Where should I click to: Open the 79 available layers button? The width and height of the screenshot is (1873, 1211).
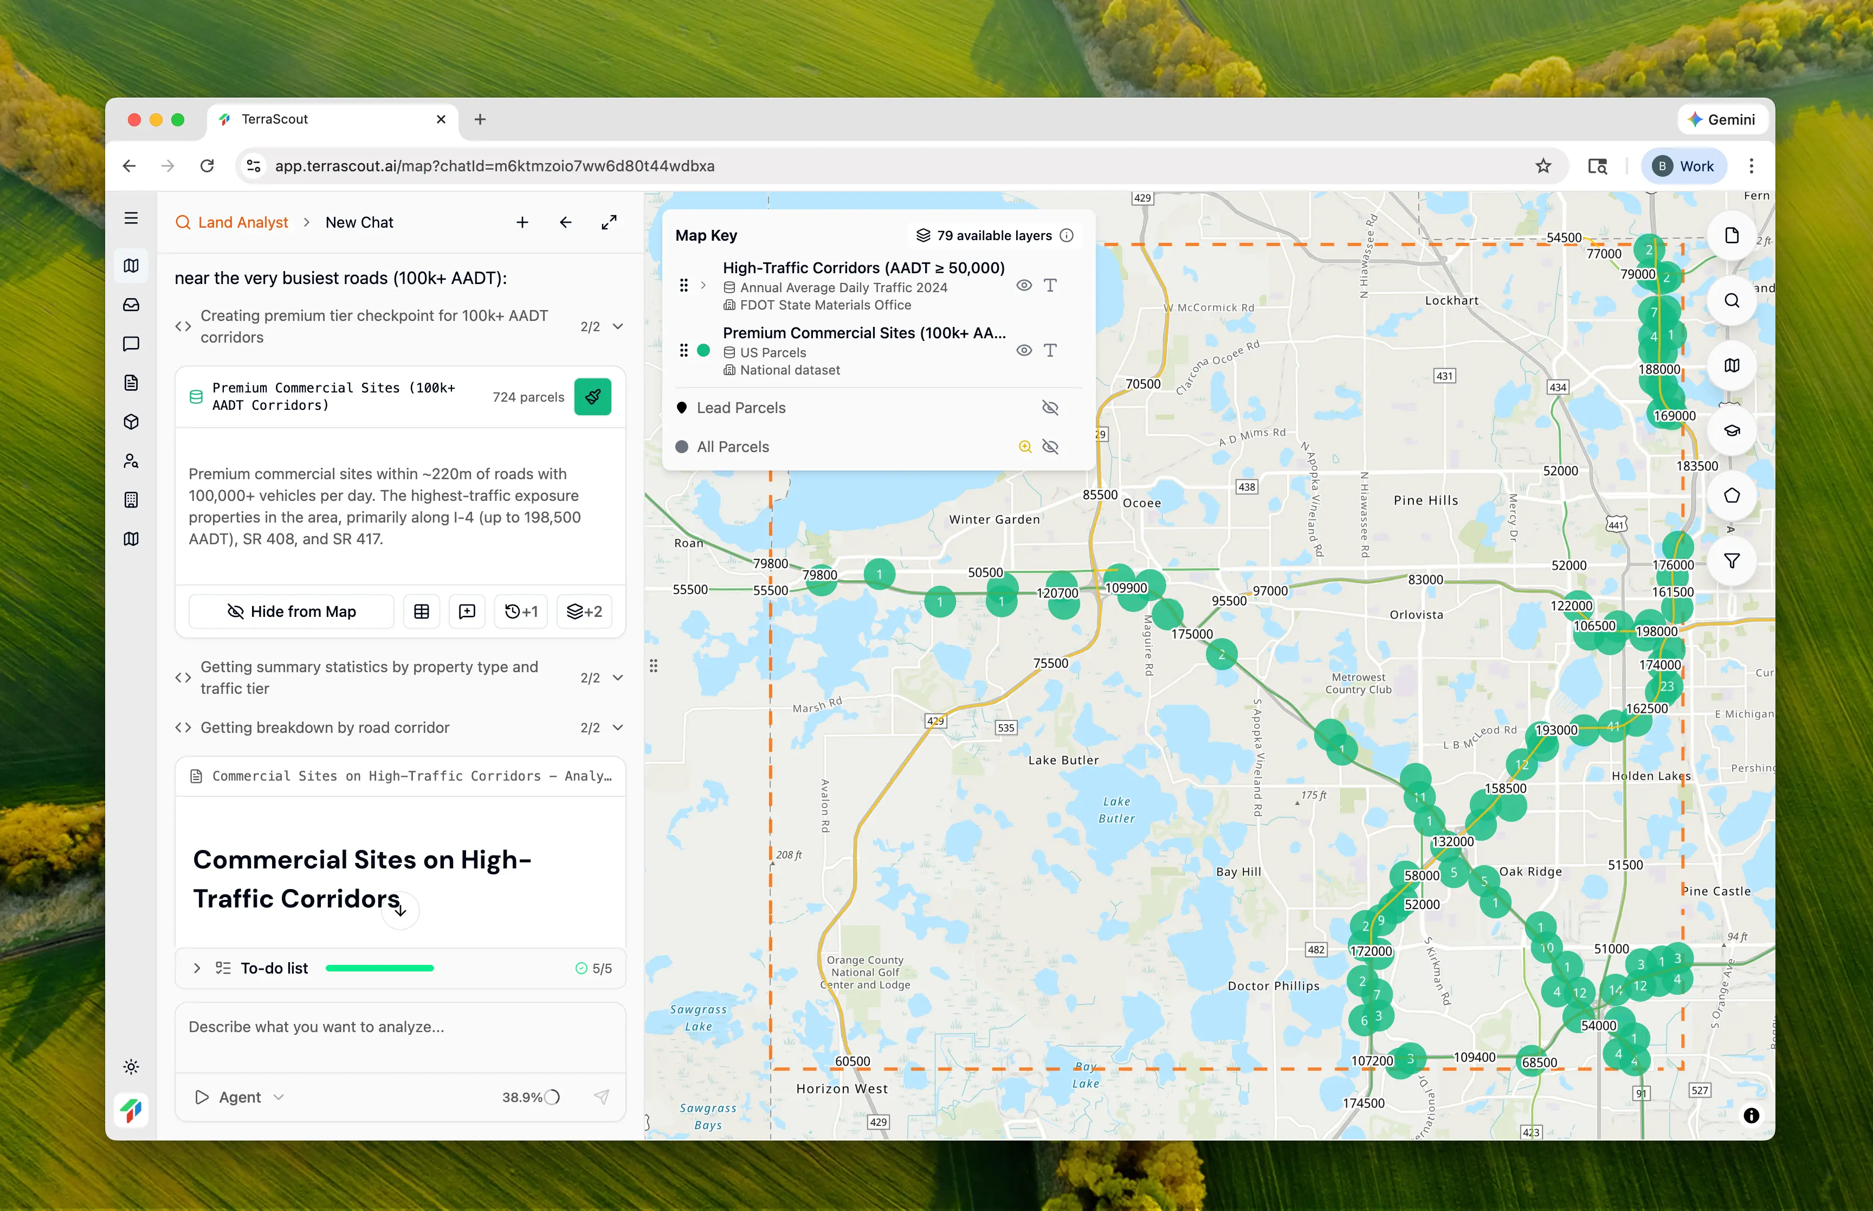pyautogui.click(x=993, y=235)
